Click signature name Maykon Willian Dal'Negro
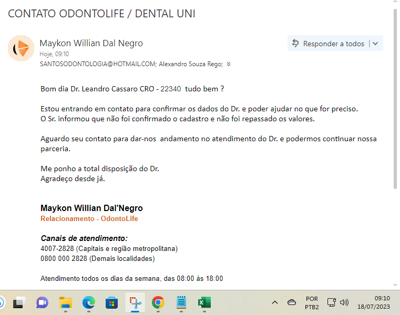This screenshot has width=400, height=315. tap(91, 208)
